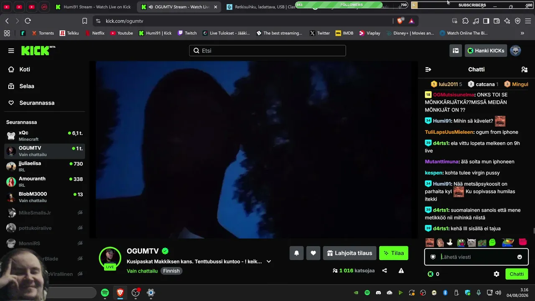Open OBS Studio from the taskbar
Image resolution: width=535 pixels, height=301 pixels.
pos(135,293)
